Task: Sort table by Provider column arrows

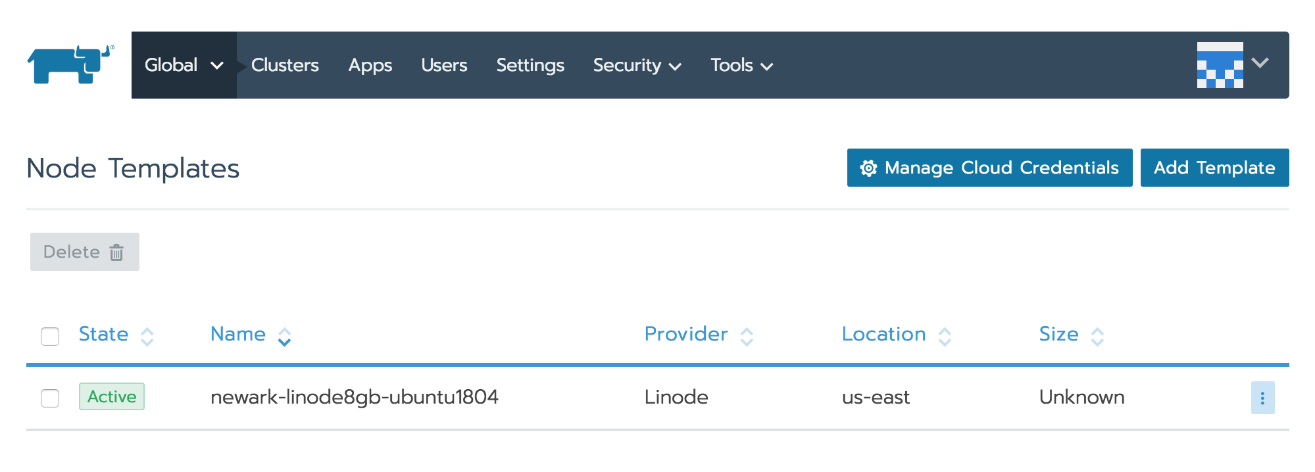Action: pos(747,337)
